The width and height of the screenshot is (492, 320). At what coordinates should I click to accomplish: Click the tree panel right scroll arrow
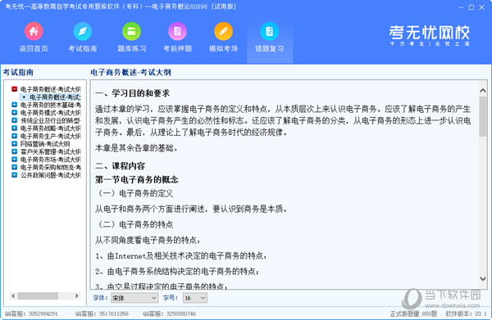76,295
